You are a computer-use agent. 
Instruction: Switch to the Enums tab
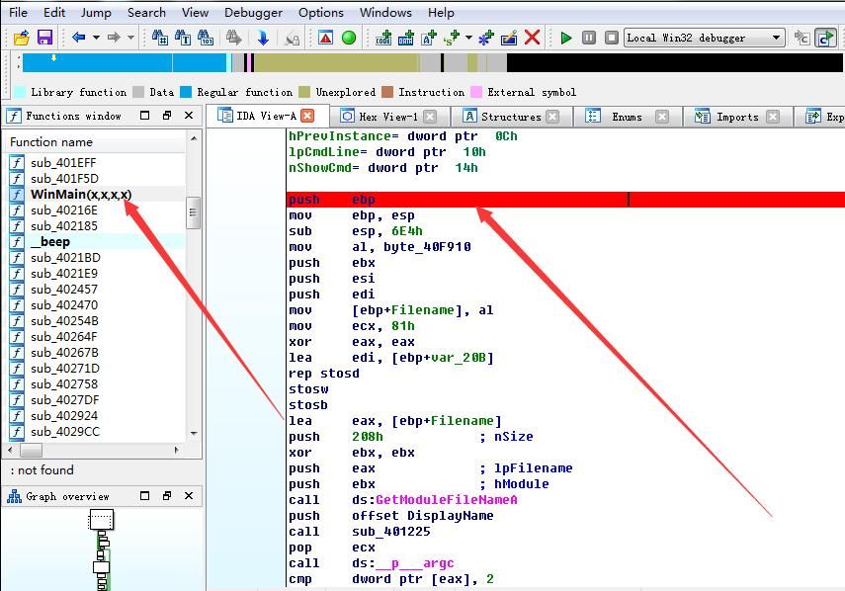pos(627,117)
